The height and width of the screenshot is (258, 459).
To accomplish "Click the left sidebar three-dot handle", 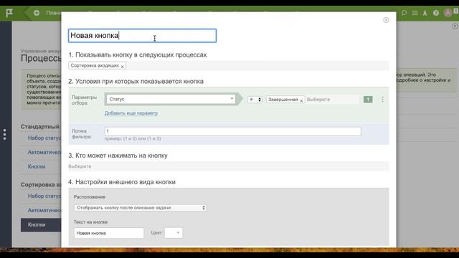I will [x=4, y=134].
